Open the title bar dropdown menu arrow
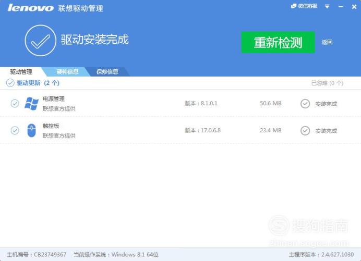 tap(327, 6)
